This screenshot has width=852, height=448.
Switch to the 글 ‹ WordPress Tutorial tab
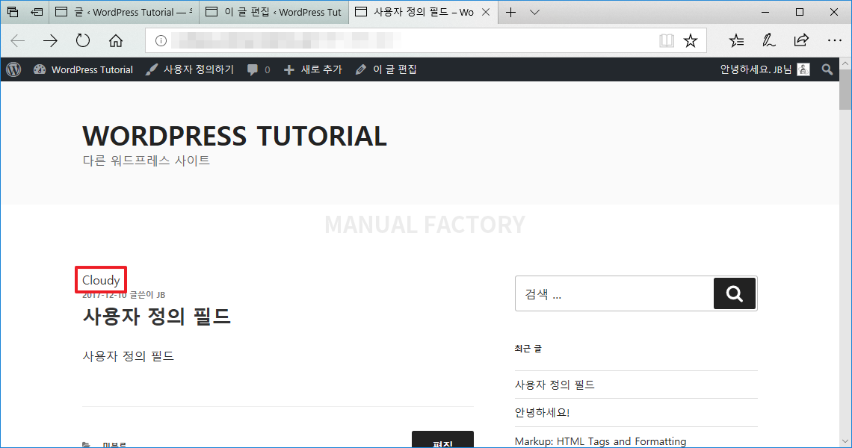pos(124,12)
